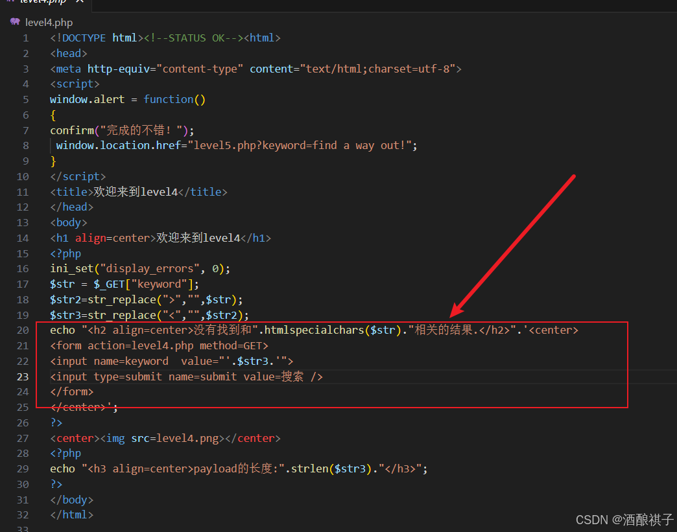The width and height of the screenshot is (677, 532).
Task: Click the STATUS OK comment text
Action: [194, 38]
